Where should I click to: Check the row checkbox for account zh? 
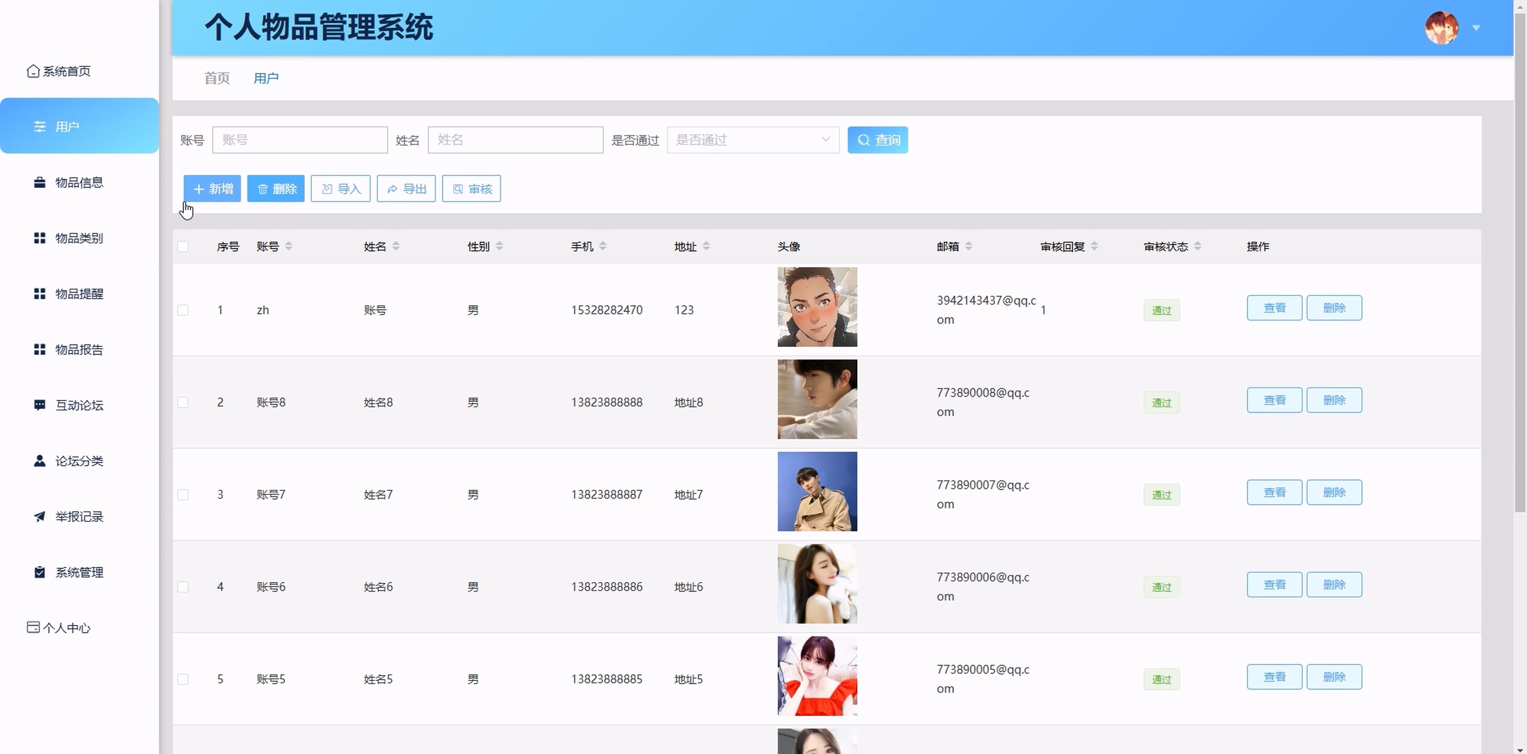coord(183,310)
